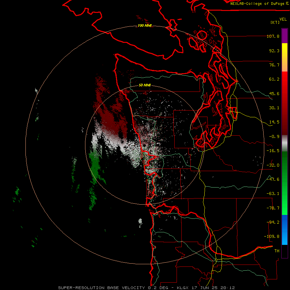This screenshot has width=290, height=290.
Task: Click the 14.5 velocity scale value
Action: point(274,122)
